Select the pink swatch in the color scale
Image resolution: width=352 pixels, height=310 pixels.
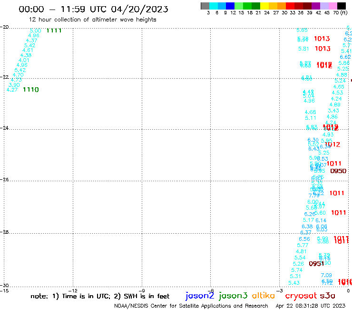333,6
